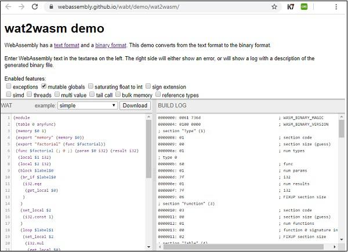Click the wat2wasm demo heading

coord(55,28)
